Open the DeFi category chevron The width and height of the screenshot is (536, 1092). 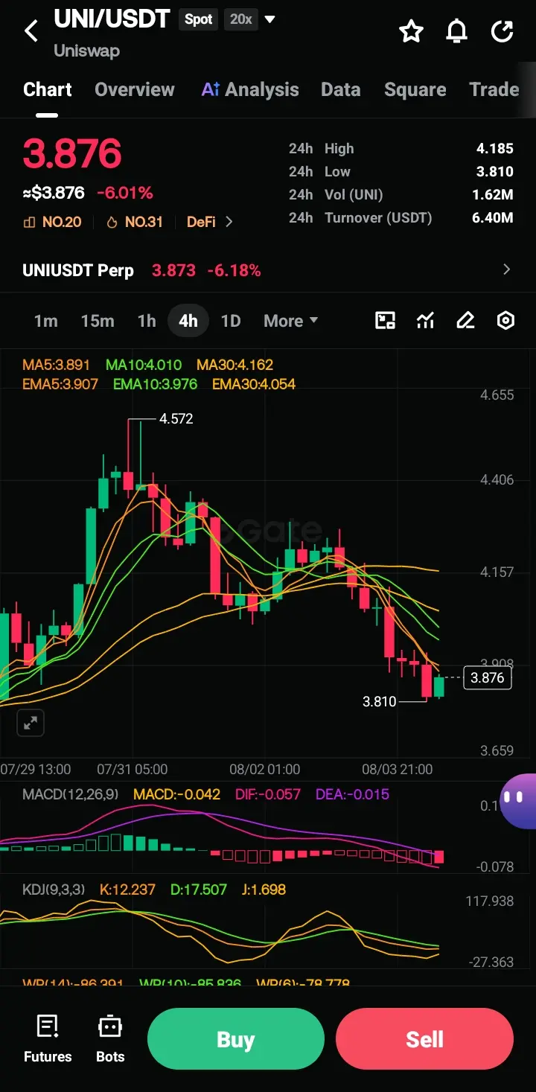coord(229,222)
